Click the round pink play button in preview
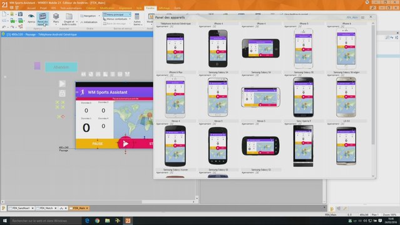 126,144
